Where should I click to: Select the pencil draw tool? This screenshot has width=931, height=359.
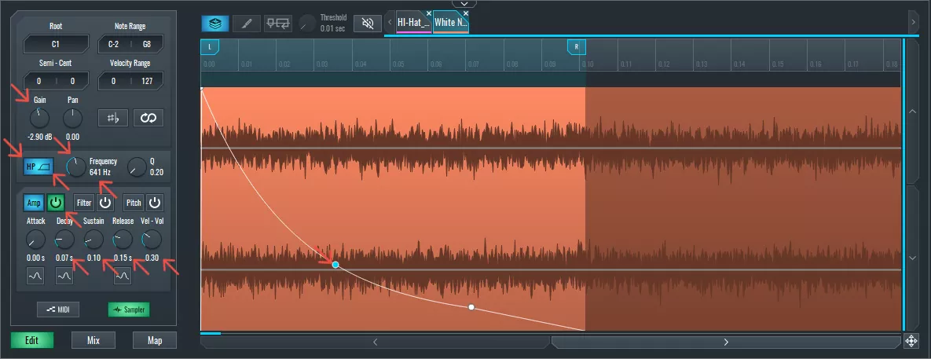click(x=247, y=23)
